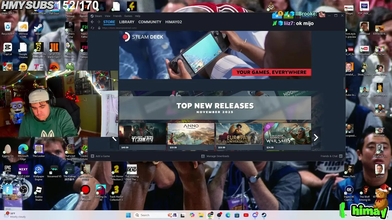Image resolution: width=392 pixels, height=220 pixels.
Task: Select Elgato 4K Capture desktop icon
Action: click(349, 193)
